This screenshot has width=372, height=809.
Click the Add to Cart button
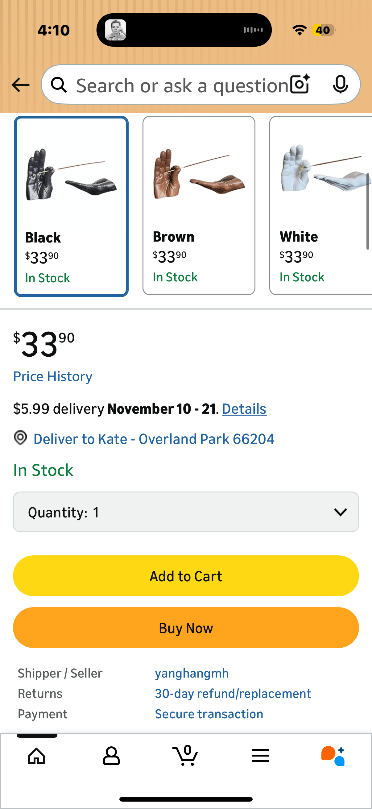tap(186, 576)
